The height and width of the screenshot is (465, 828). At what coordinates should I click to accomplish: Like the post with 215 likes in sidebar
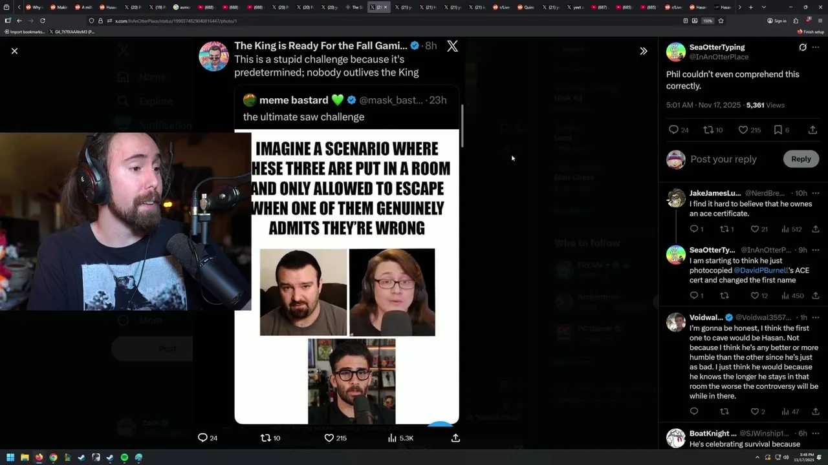click(x=750, y=130)
